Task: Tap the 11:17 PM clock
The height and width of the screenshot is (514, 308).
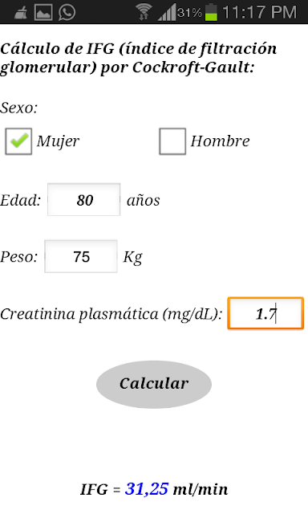Action: point(259,13)
